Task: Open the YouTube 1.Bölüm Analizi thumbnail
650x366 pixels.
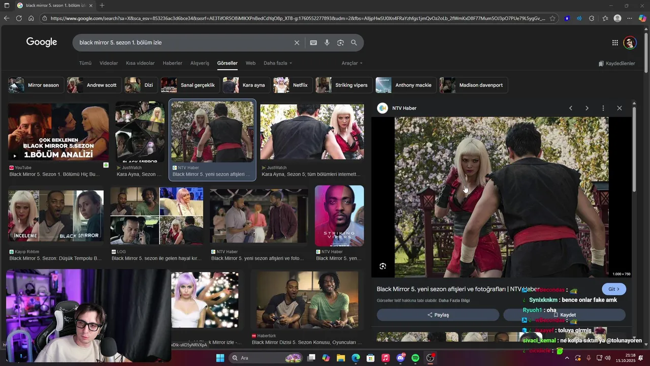Action: pos(58,132)
